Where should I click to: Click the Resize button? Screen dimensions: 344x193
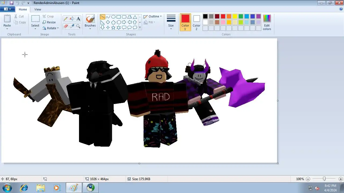[49, 22]
